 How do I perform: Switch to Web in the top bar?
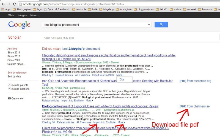11,15
